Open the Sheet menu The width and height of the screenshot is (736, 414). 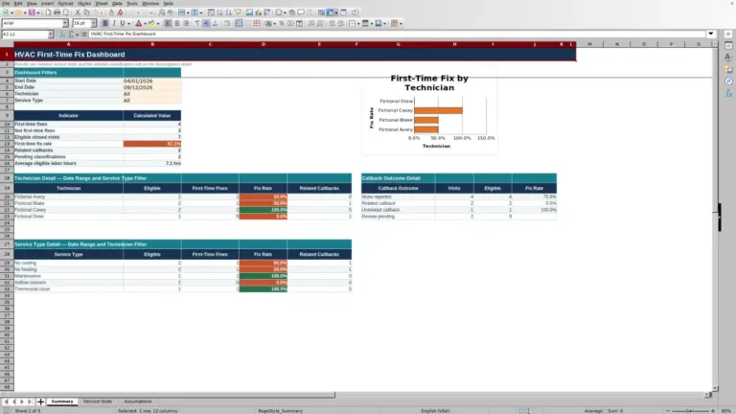102,3
